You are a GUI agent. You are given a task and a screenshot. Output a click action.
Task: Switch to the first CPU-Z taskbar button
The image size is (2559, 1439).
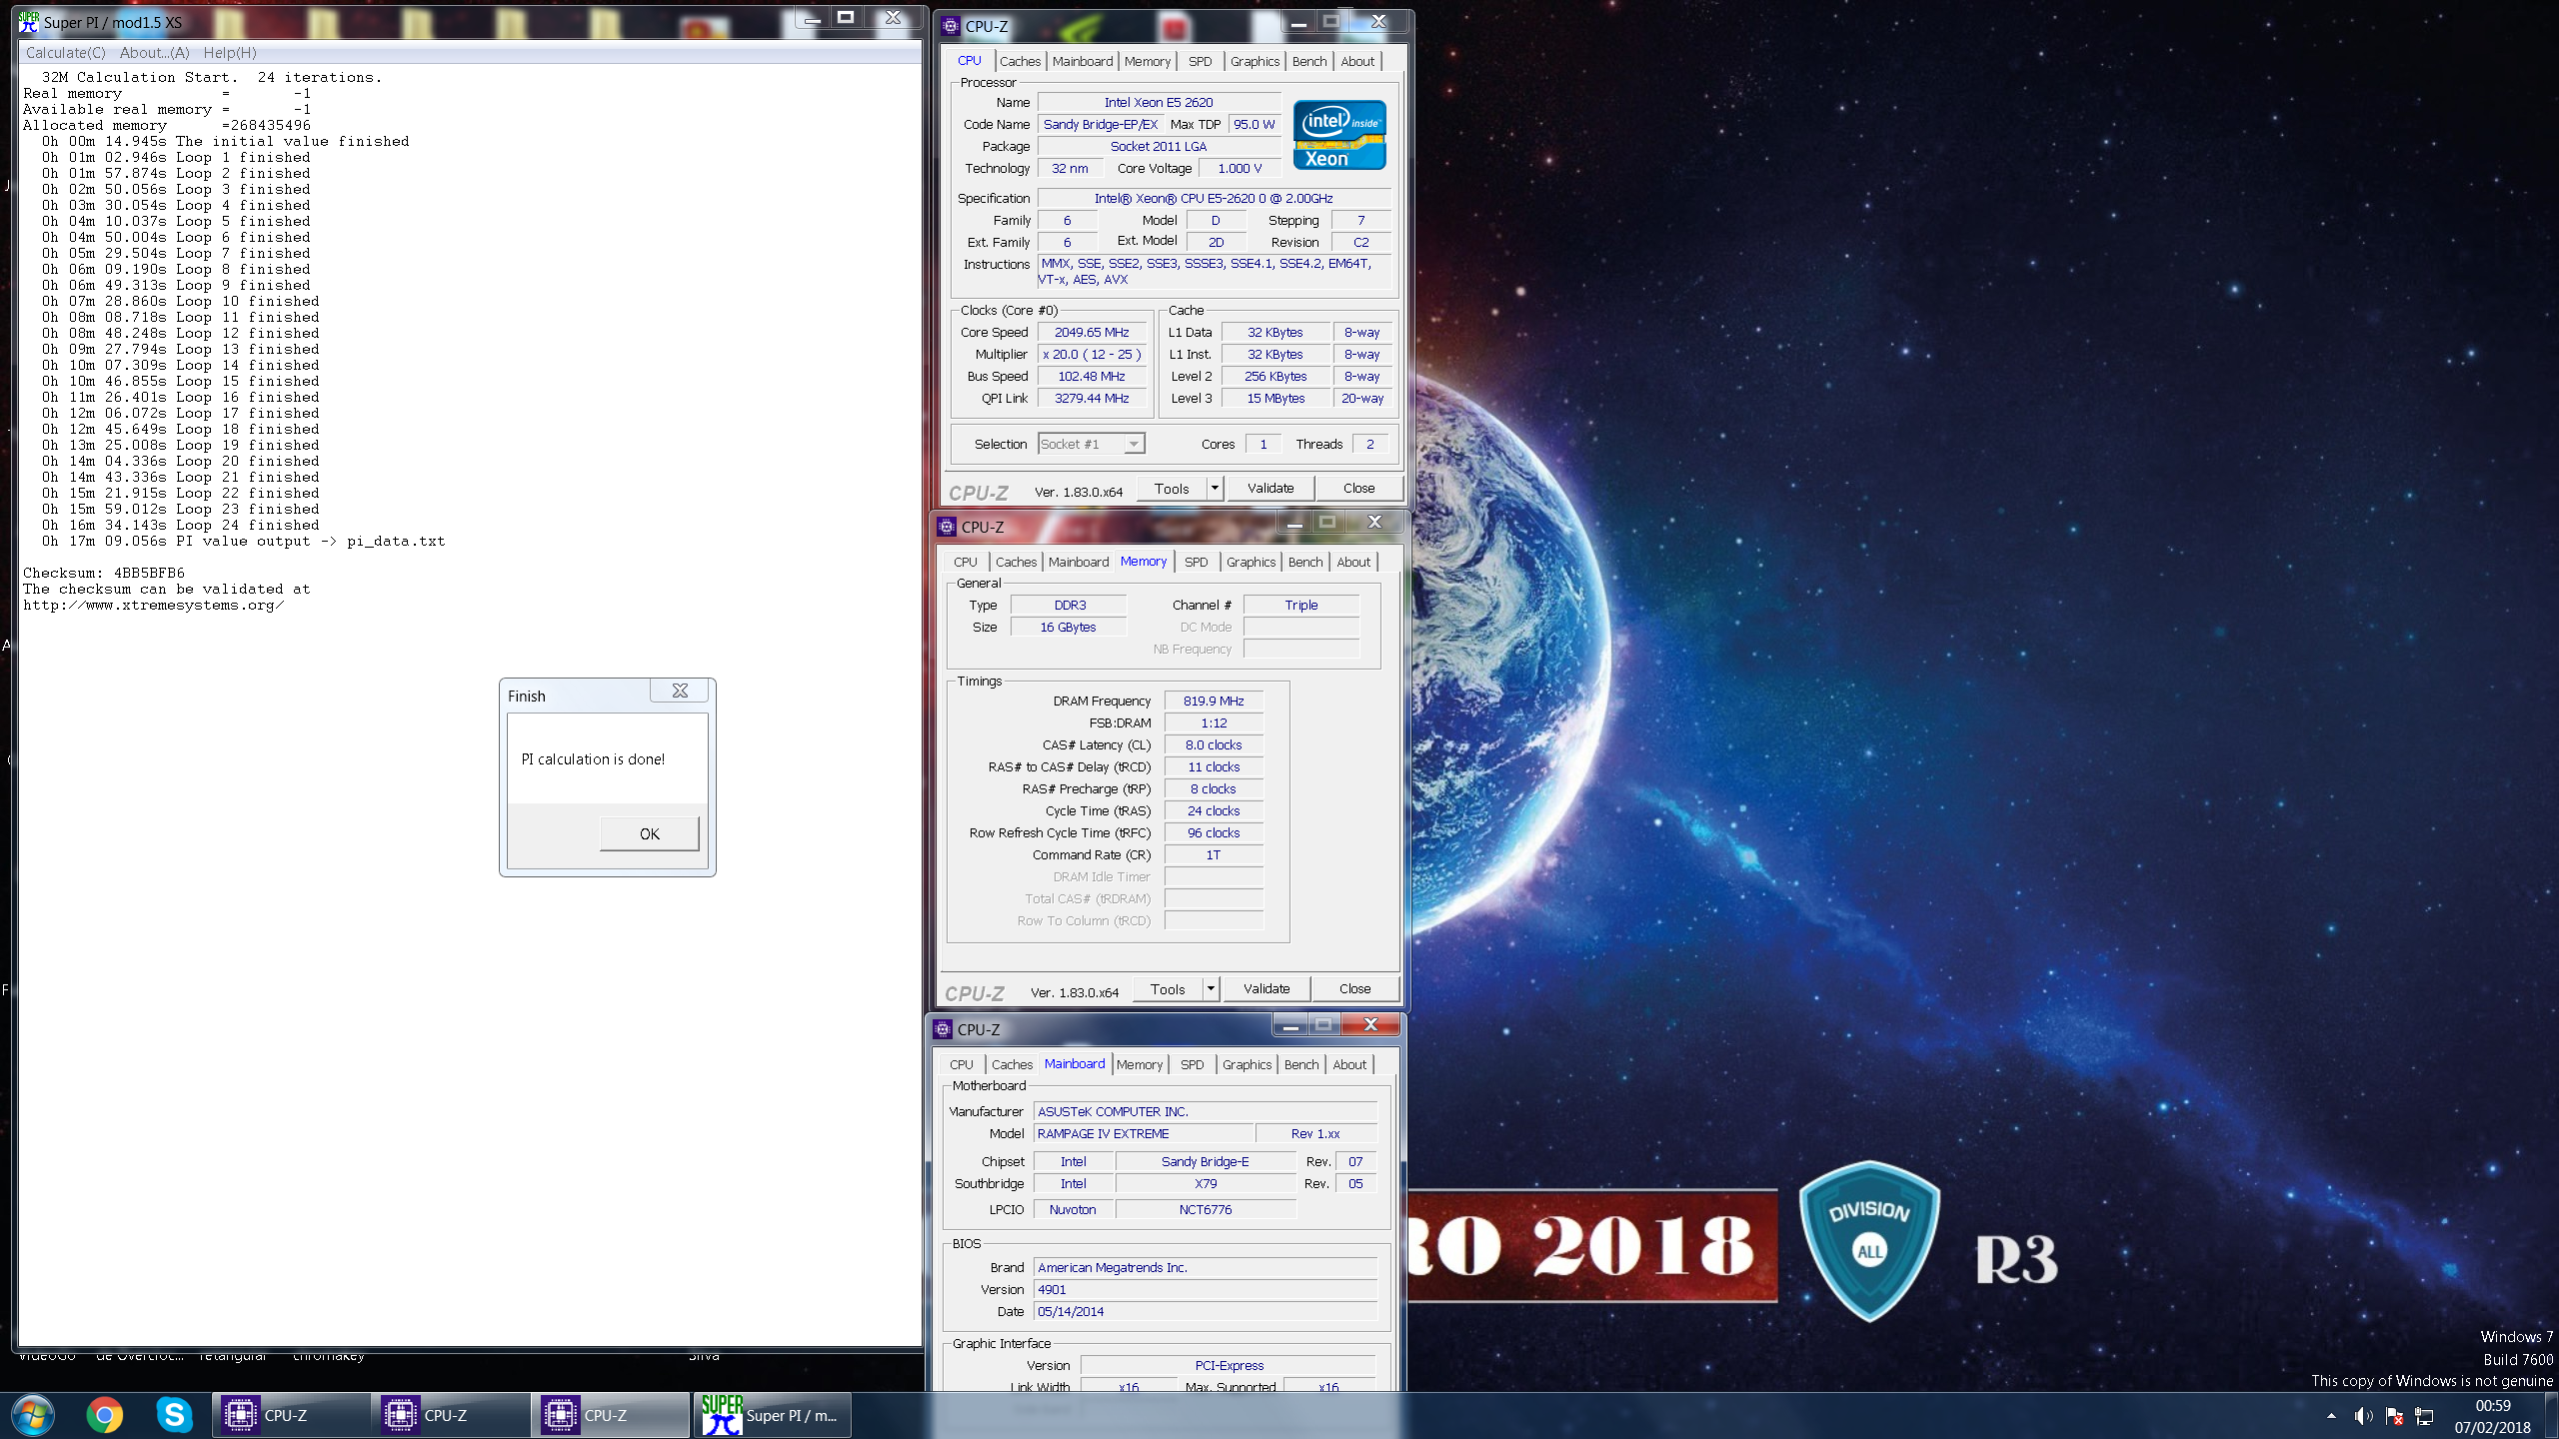pyautogui.click(x=290, y=1415)
